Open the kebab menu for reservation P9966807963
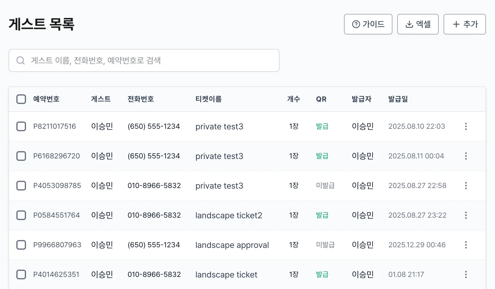 466,245
